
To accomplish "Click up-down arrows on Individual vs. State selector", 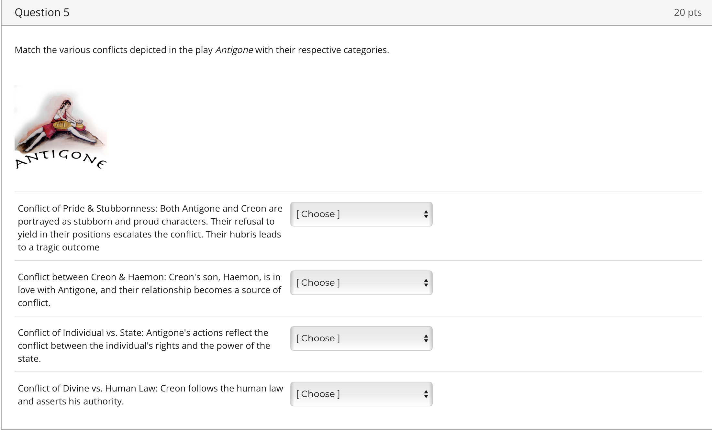I will click(426, 338).
